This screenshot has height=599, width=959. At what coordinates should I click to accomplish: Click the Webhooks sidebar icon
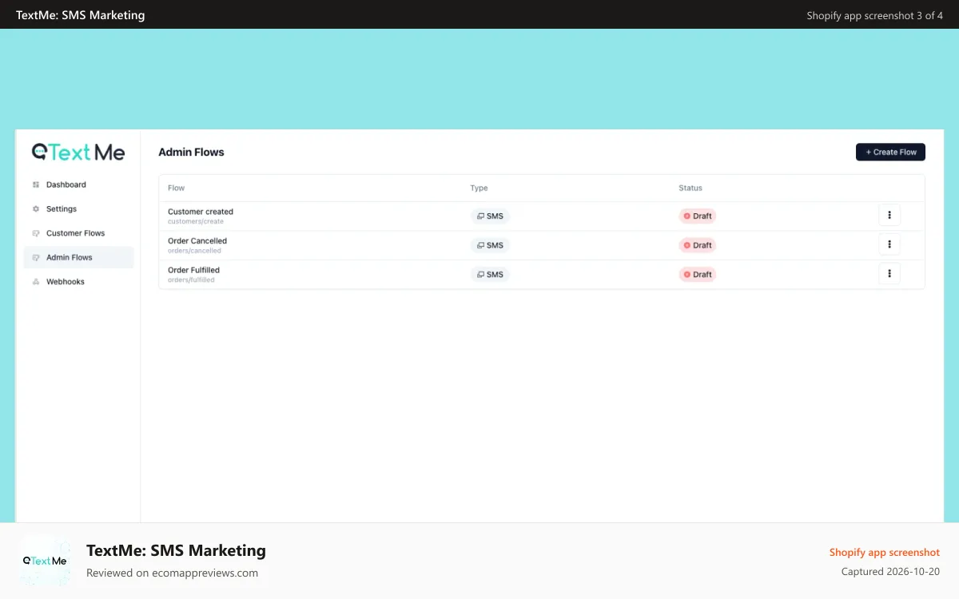click(36, 282)
